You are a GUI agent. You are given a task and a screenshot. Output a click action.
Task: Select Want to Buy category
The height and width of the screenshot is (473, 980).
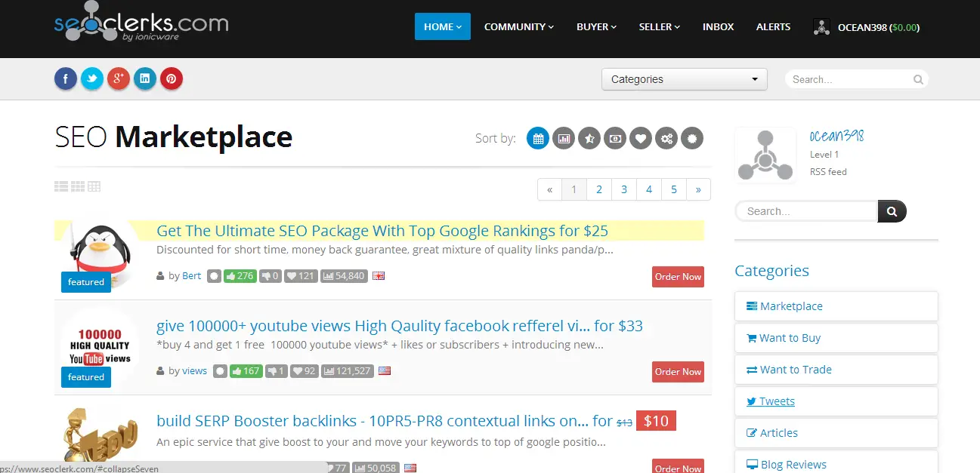pyautogui.click(x=836, y=338)
